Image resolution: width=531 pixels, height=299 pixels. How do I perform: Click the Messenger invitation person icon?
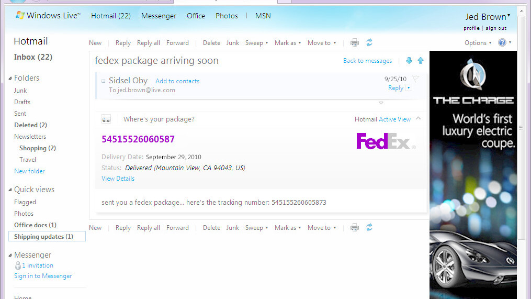tap(18, 265)
